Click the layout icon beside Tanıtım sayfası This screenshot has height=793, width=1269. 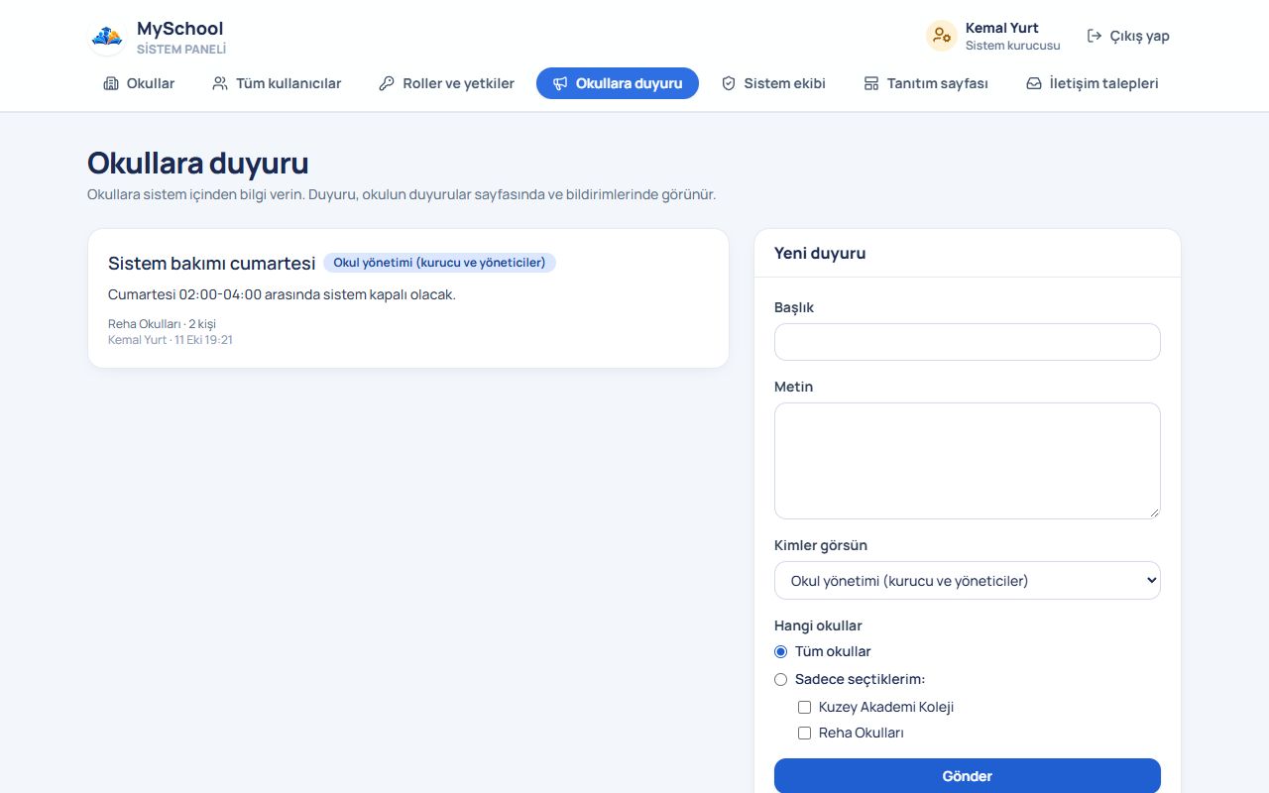[871, 83]
